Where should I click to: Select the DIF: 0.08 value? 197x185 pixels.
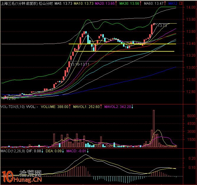(34, 151)
